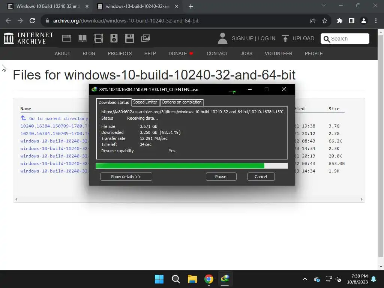Viewport: 384px width, 288px height.
Task: Click the browser forward arrow
Action: pyautogui.click(x=20, y=21)
